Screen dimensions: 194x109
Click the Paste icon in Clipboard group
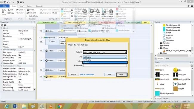(x=4, y=11)
